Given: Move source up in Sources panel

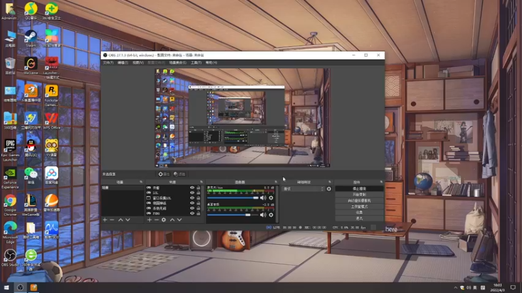Looking at the screenshot, I should [x=172, y=220].
